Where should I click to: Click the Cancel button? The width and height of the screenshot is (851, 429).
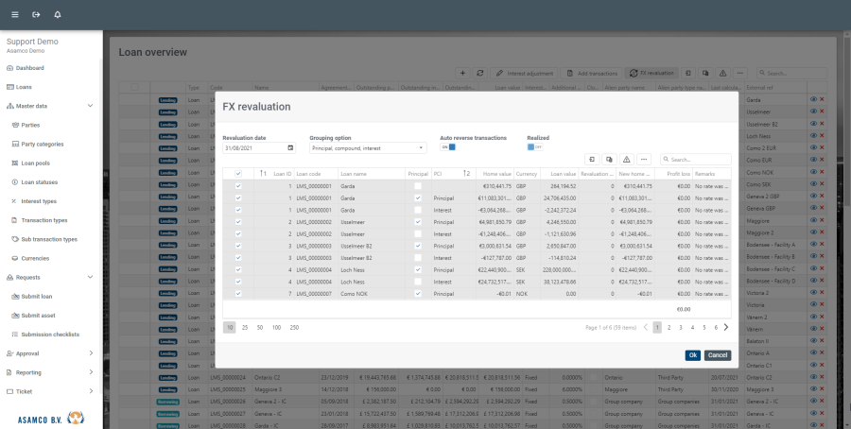point(717,355)
